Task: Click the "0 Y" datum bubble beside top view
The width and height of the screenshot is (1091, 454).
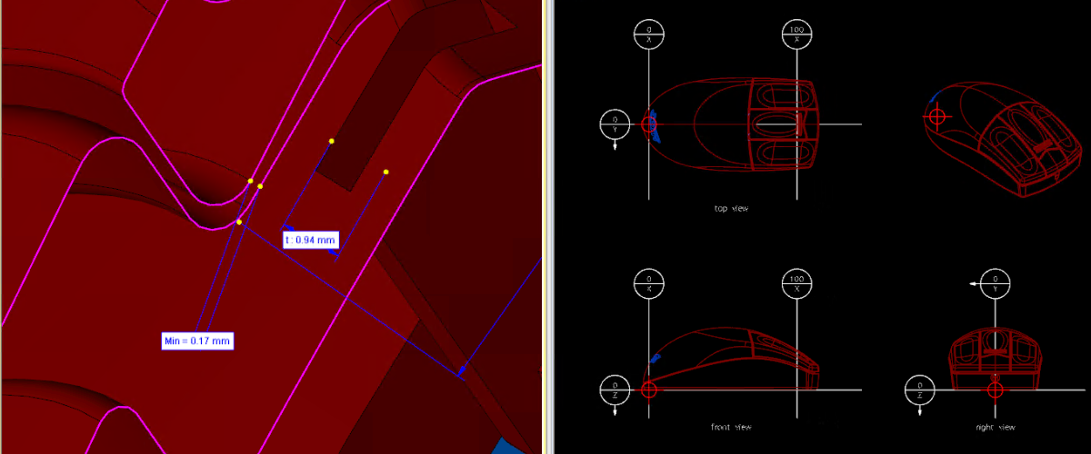Action: 615,123
